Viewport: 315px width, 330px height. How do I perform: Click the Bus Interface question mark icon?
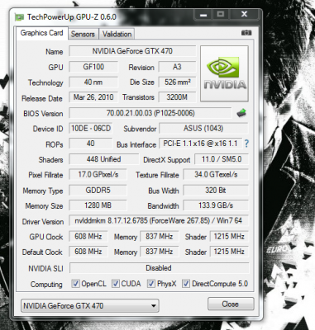(x=246, y=144)
